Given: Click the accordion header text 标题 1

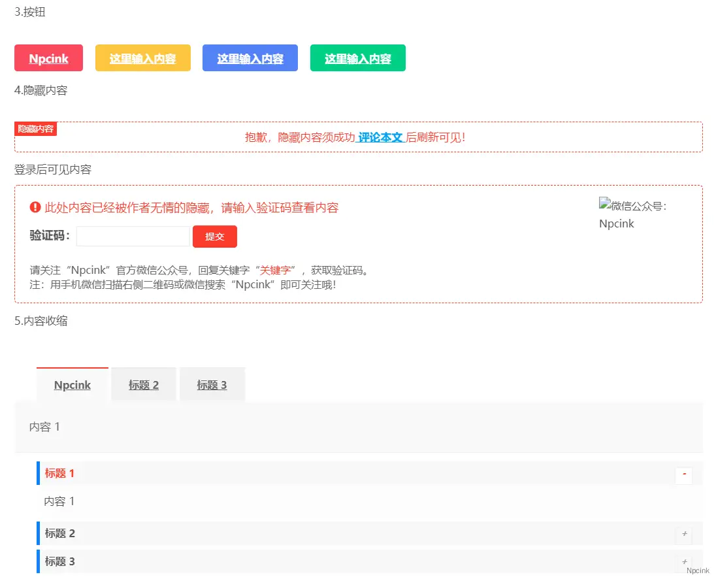Looking at the screenshot, I should (59, 473).
